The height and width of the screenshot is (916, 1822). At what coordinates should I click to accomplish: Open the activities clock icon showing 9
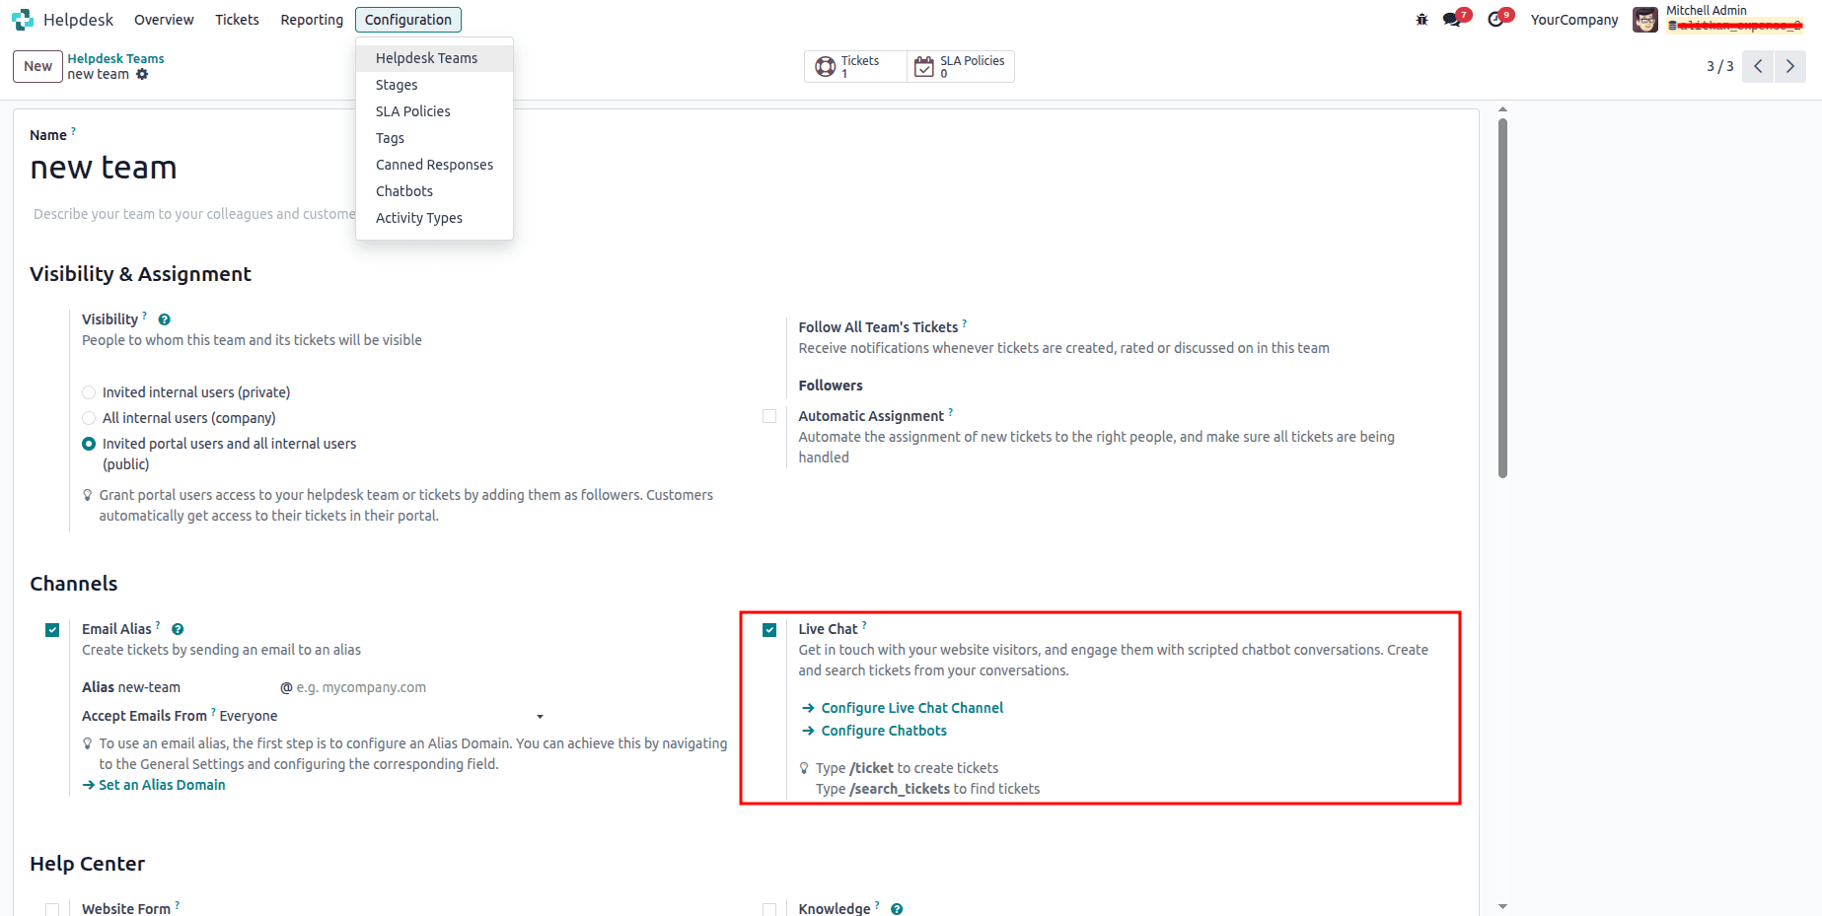point(1495,19)
